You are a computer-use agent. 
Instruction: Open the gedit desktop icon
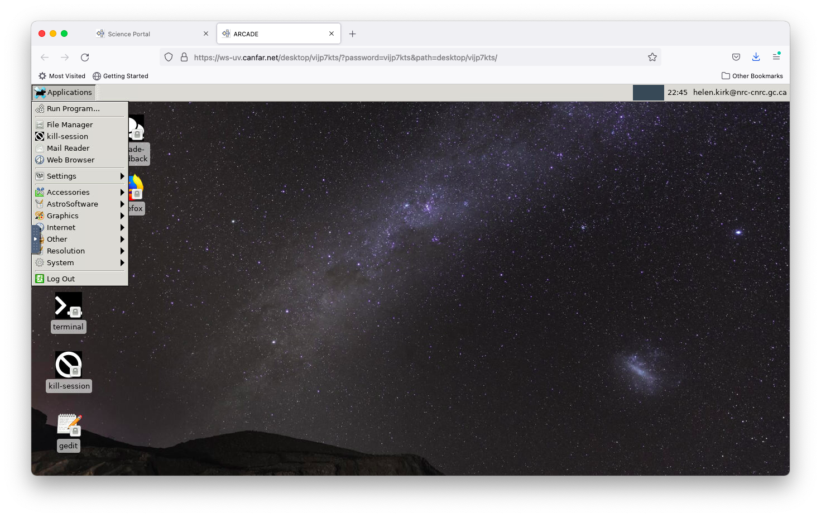tap(69, 424)
